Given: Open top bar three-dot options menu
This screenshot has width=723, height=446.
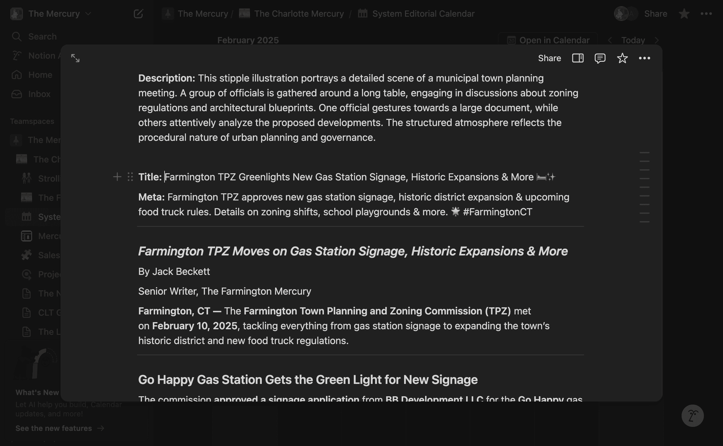Looking at the screenshot, I should point(706,14).
